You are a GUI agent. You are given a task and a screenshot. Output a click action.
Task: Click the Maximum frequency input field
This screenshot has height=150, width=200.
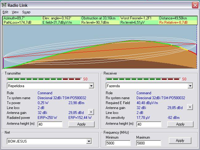pos(149,143)
